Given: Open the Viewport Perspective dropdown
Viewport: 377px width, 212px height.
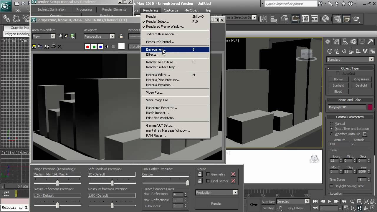Looking at the screenshot, I should click(x=112, y=37).
